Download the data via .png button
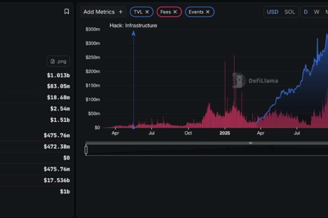This screenshot has width=328, height=218. coord(58,62)
